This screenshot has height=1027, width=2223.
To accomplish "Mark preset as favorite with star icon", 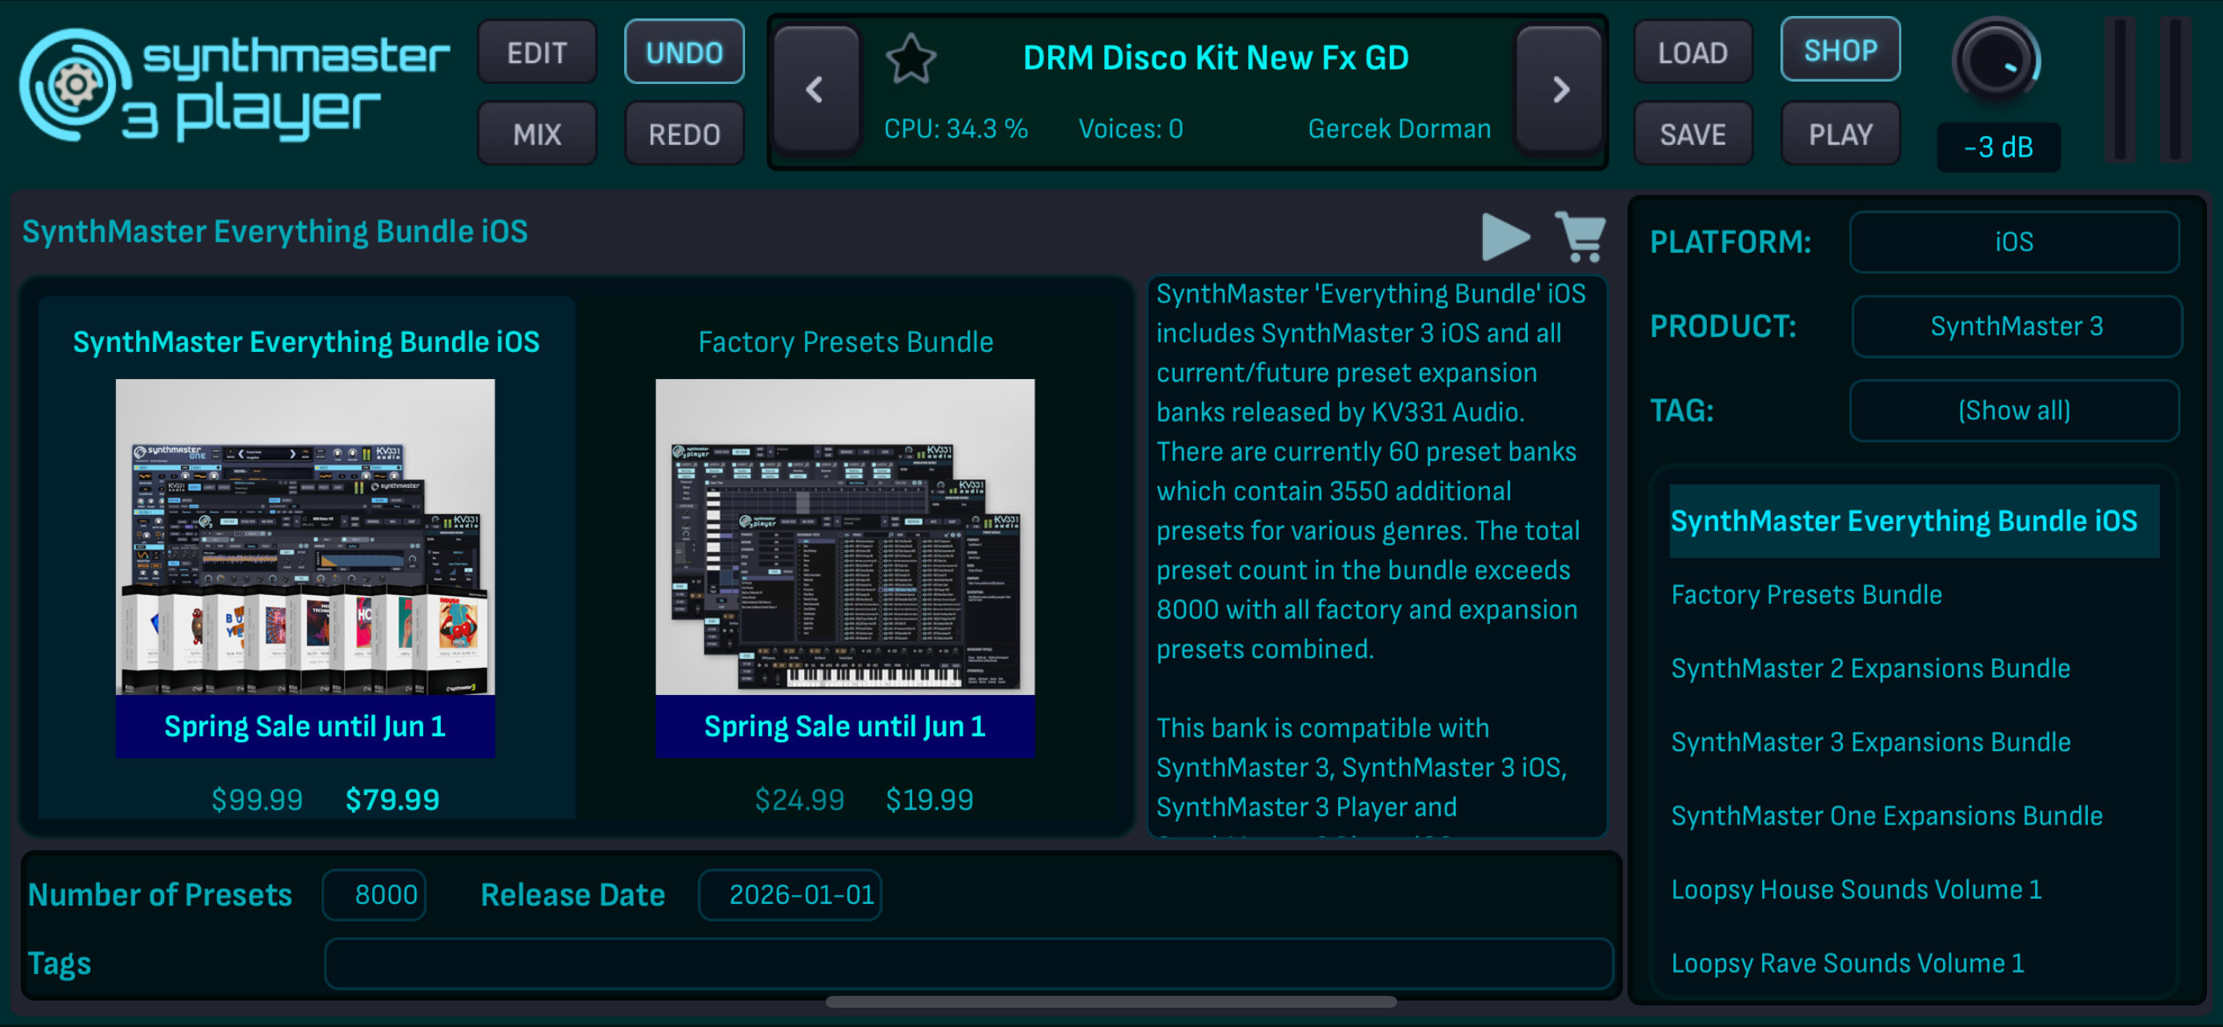I will pyautogui.click(x=911, y=58).
